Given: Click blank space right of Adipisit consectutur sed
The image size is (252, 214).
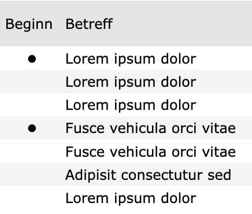Looking at the screenshot, I should [242, 174].
